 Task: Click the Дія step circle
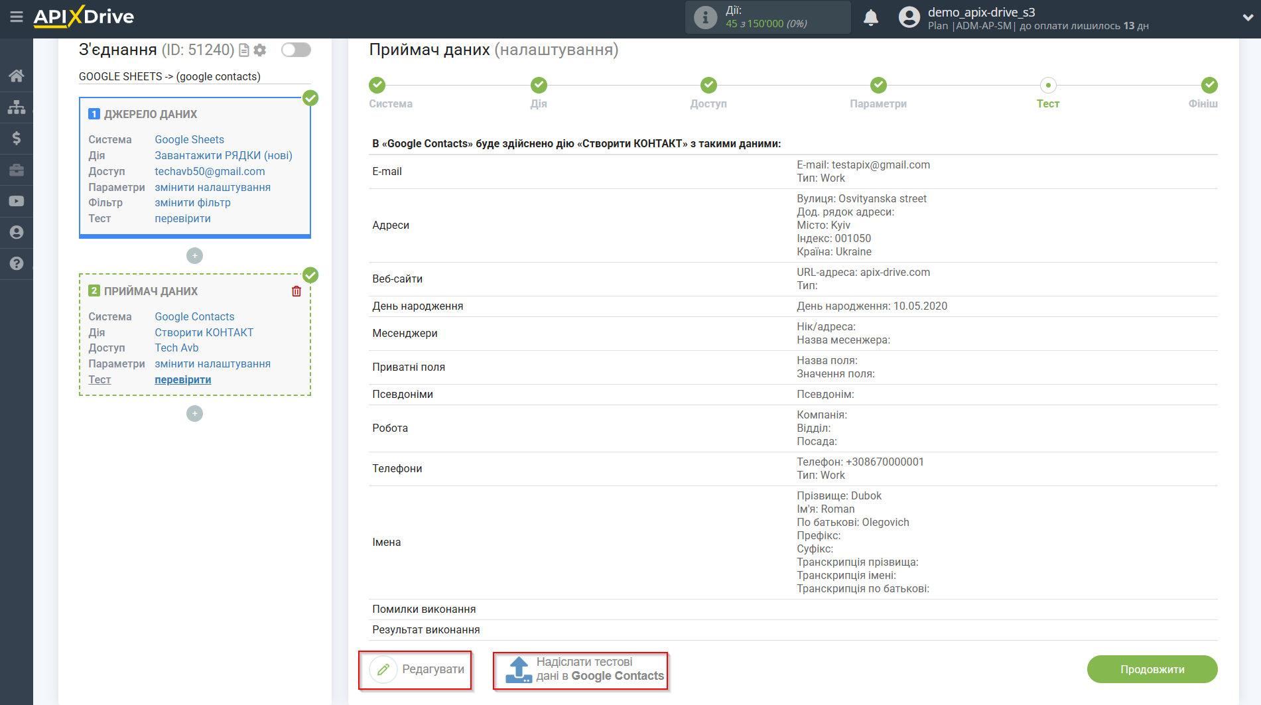(539, 85)
